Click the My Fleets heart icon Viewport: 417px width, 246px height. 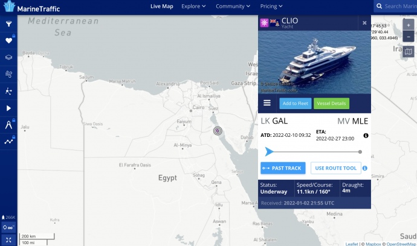[8, 41]
